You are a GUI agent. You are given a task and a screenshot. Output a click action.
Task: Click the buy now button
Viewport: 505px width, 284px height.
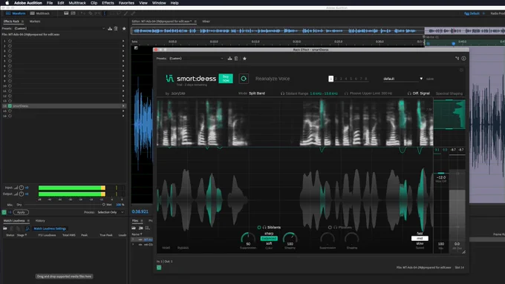(226, 78)
